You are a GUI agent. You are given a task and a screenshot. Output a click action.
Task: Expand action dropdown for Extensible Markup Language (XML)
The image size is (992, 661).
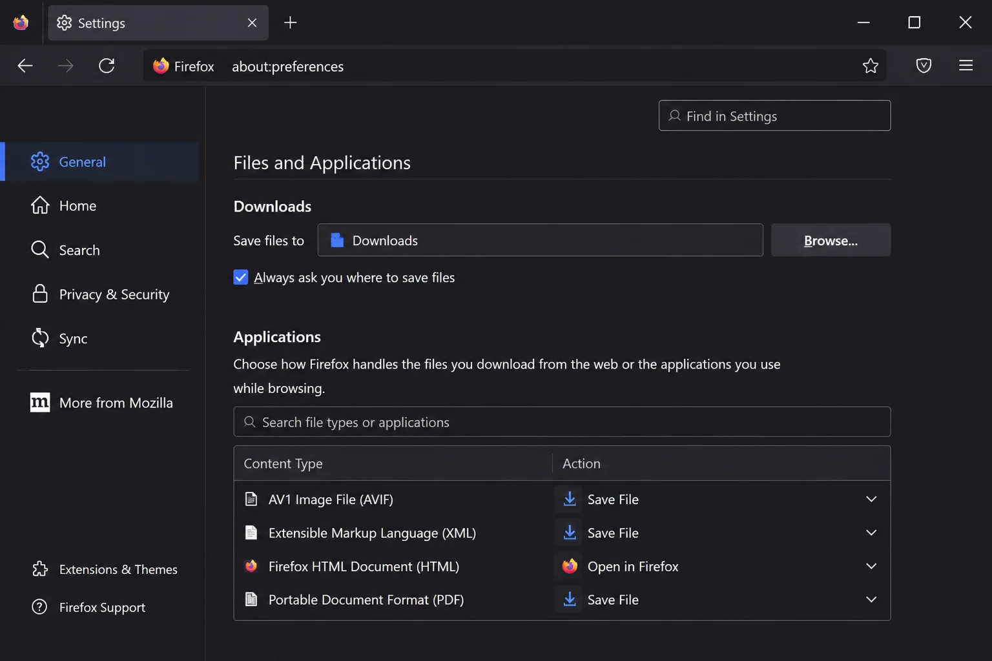(871, 533)
